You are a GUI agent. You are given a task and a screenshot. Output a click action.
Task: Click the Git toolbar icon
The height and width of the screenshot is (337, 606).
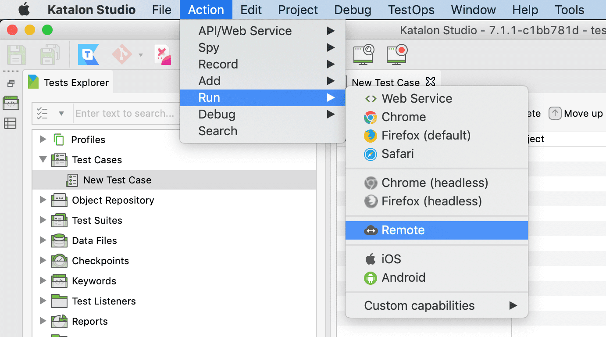click(121, 54)
